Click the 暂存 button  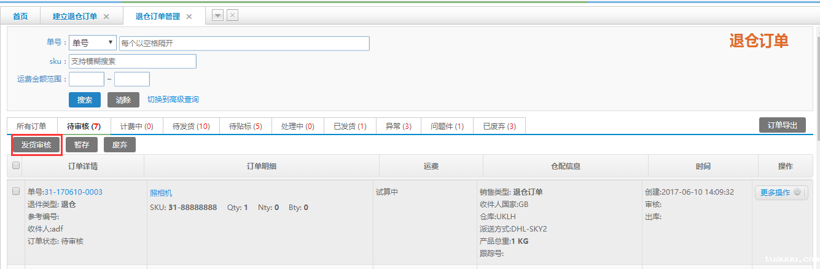82,145
